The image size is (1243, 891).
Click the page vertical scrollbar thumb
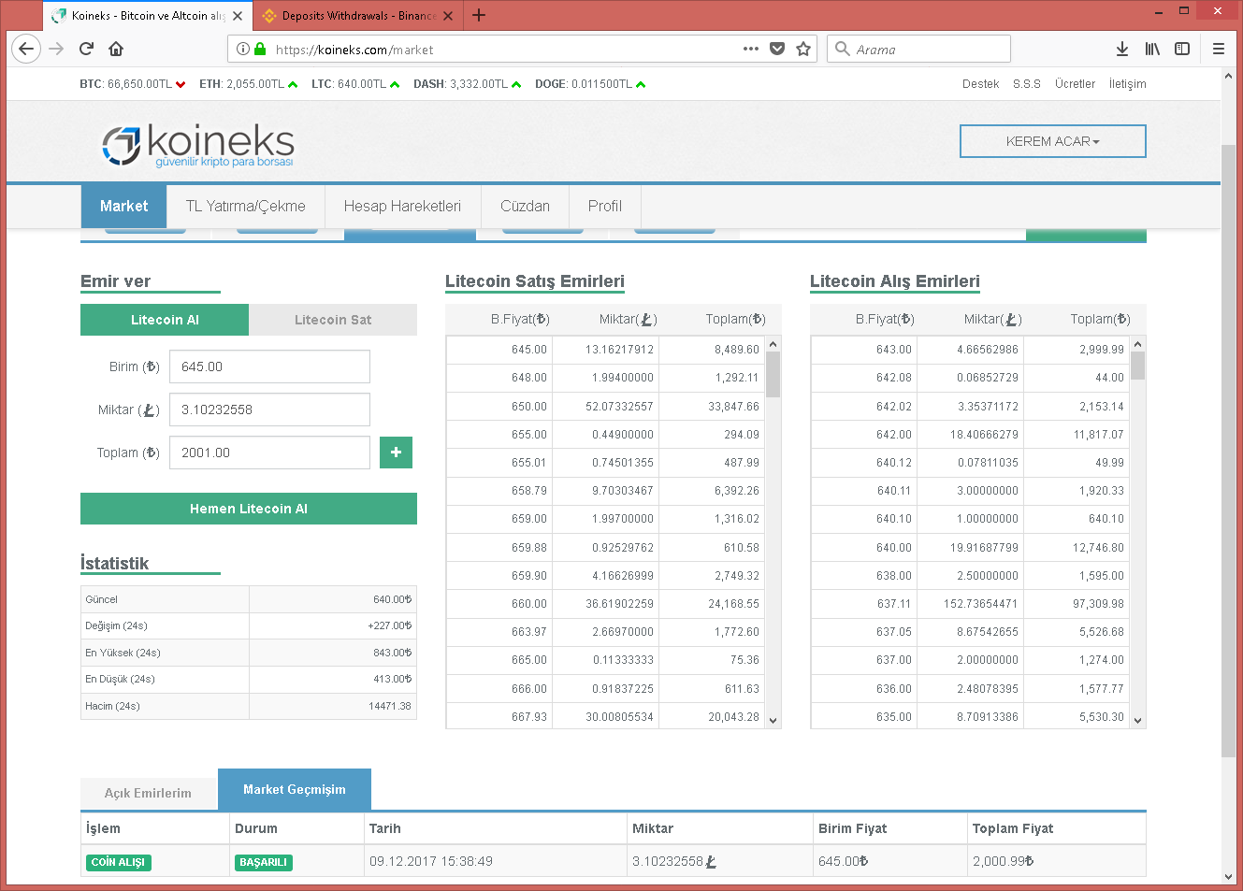pyautogui.click(x=1229, y=451)
